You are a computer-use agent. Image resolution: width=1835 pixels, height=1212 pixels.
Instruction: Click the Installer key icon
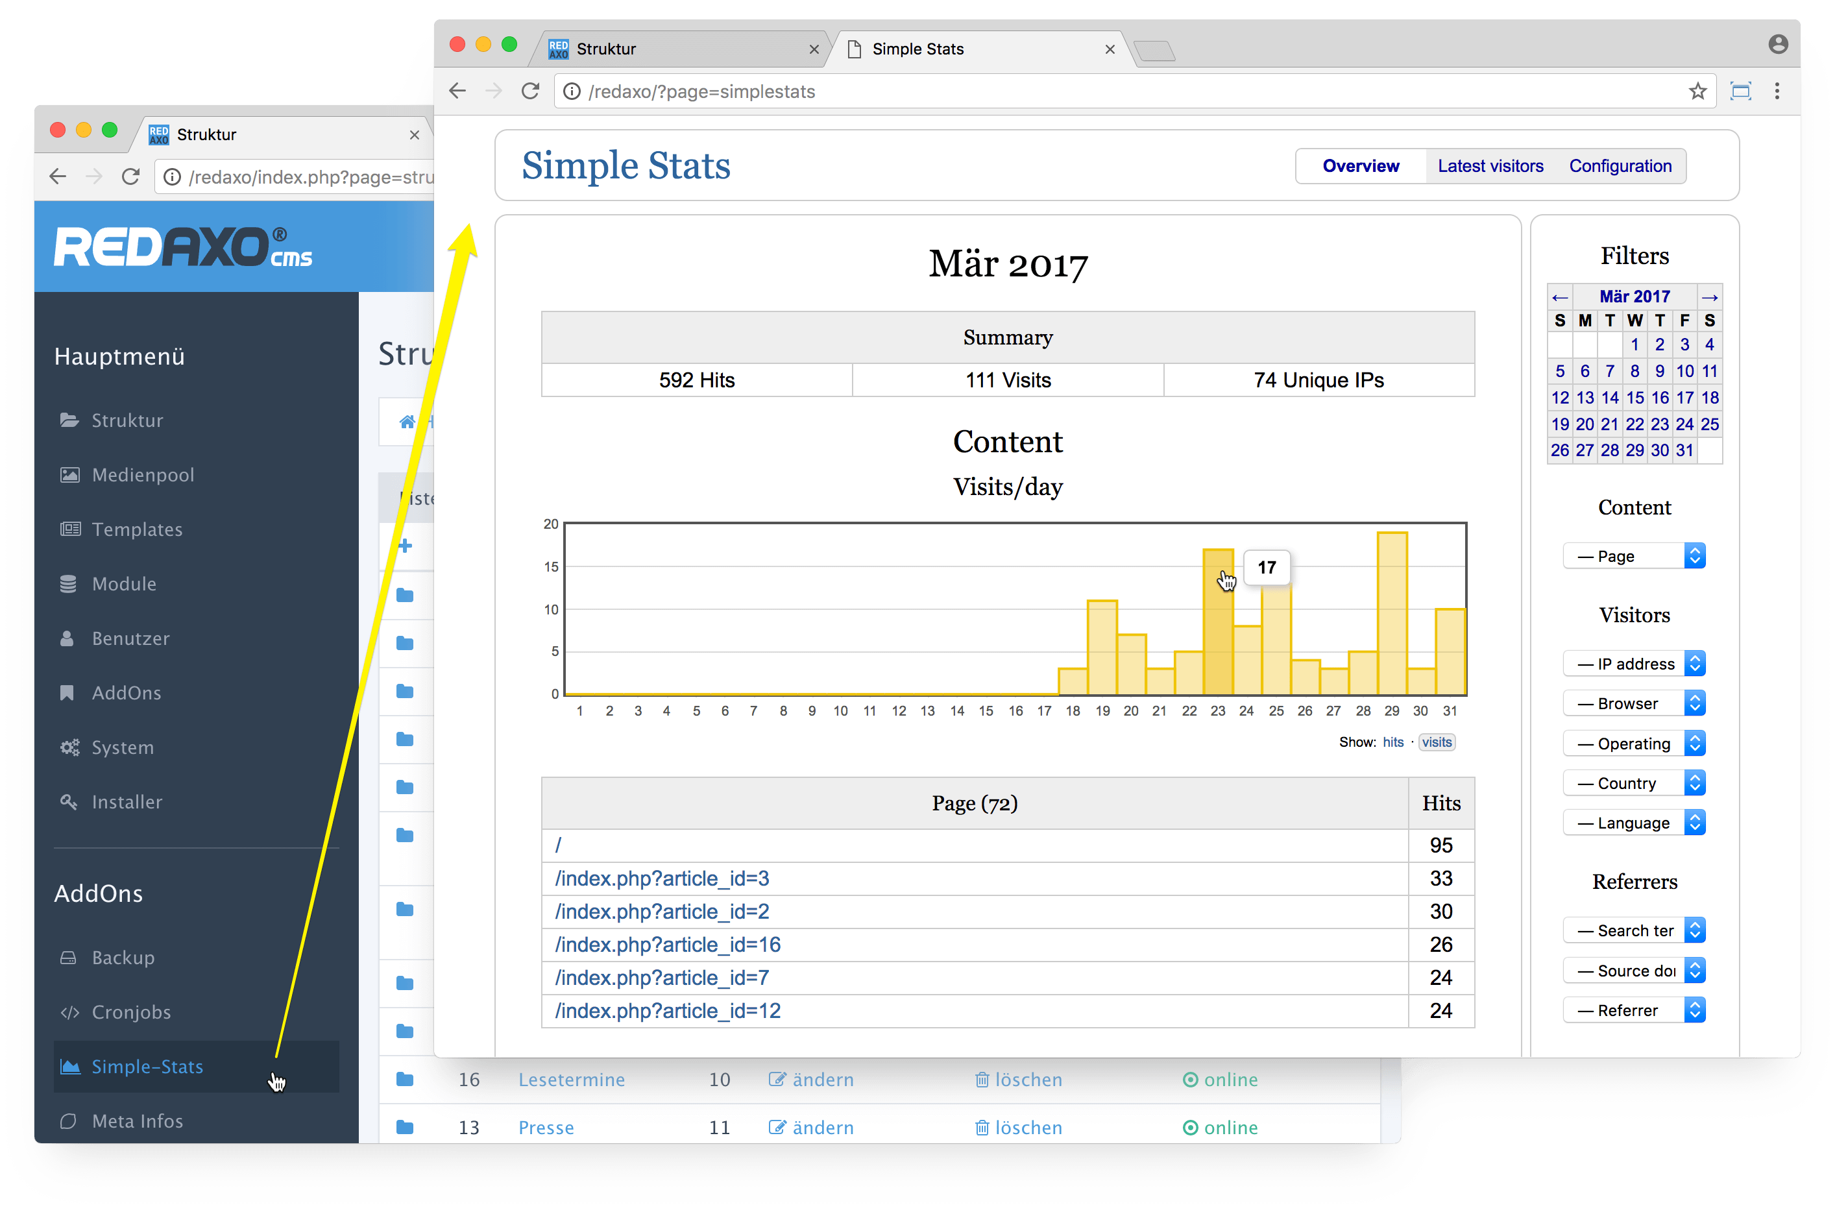coord(68,801)
